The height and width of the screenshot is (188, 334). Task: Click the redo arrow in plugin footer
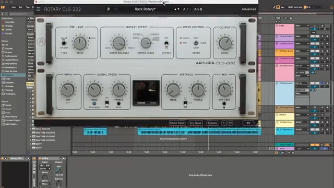point(236,123)
